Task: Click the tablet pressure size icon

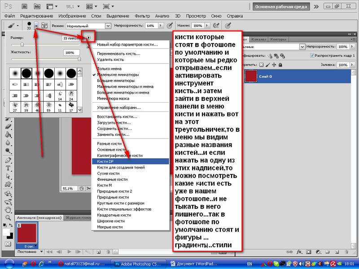Action: (228, 26)
